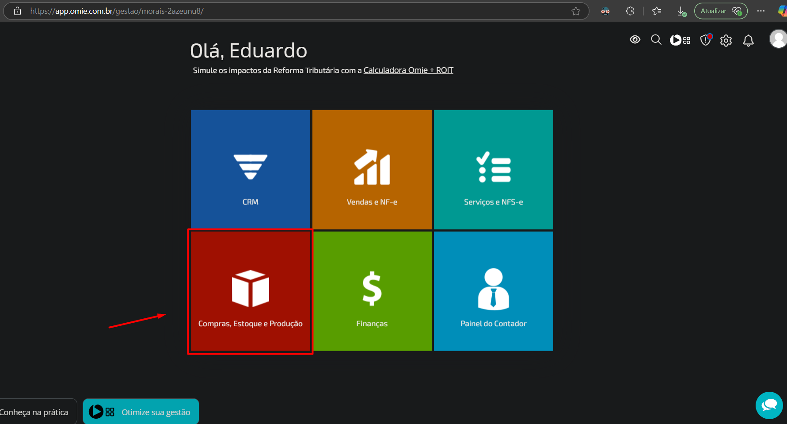Open the user profile avatar
The width and height of the screenshot is (787, 424).
point(778,39)
